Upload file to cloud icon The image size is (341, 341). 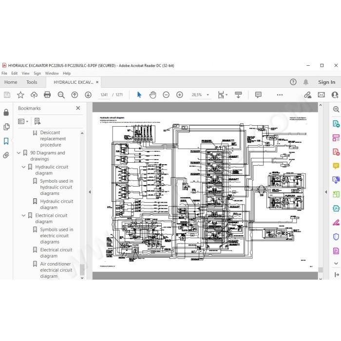pos(34,95)
